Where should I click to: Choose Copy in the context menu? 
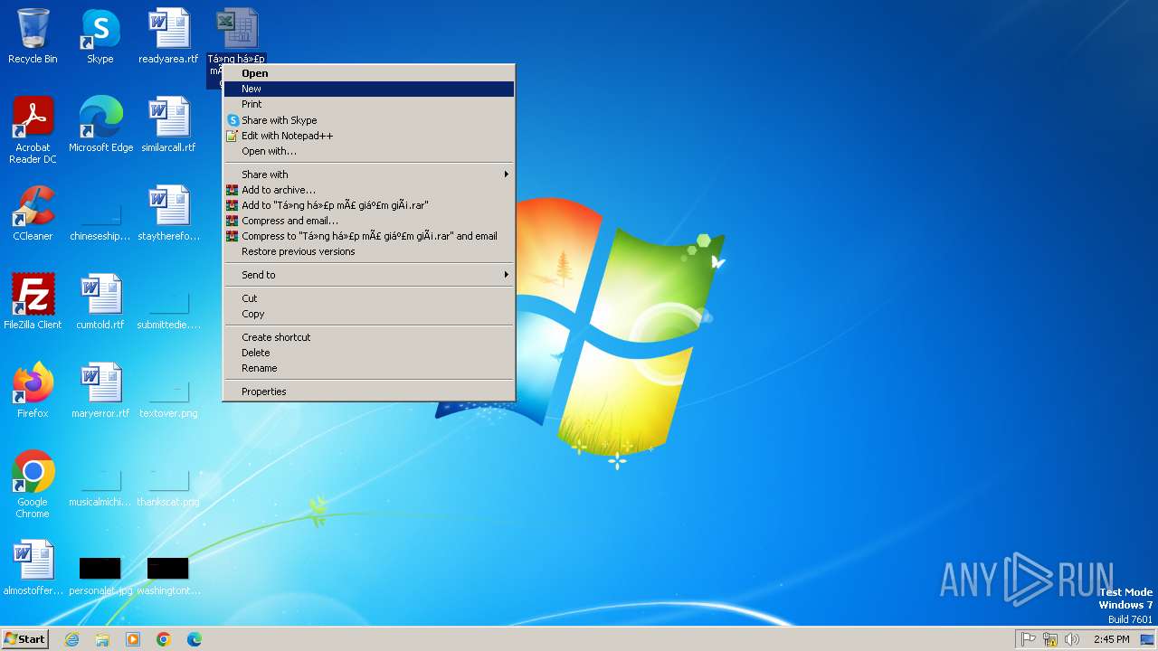click(x=369, y=314)
